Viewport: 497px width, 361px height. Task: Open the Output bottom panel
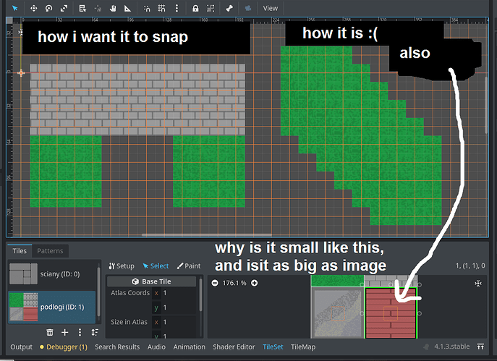tap(21, 347)
